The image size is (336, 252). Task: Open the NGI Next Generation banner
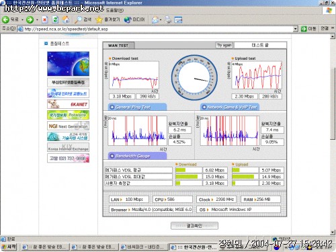tap(68, 126)
